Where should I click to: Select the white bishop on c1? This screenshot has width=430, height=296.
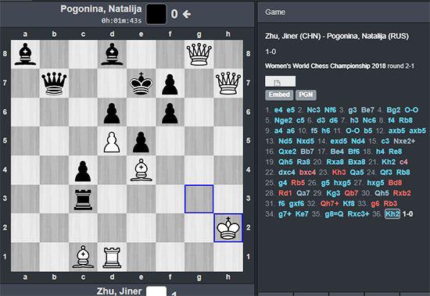(x=83, y=257)
